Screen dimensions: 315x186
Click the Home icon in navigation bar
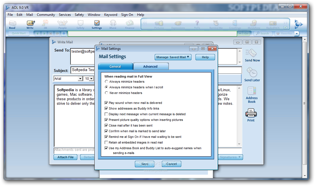coord(64,33)
